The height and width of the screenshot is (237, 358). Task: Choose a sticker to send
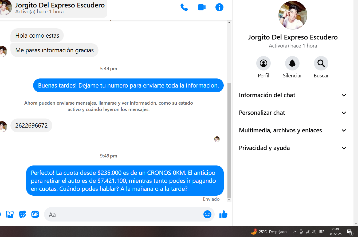[x=22, y=214]
